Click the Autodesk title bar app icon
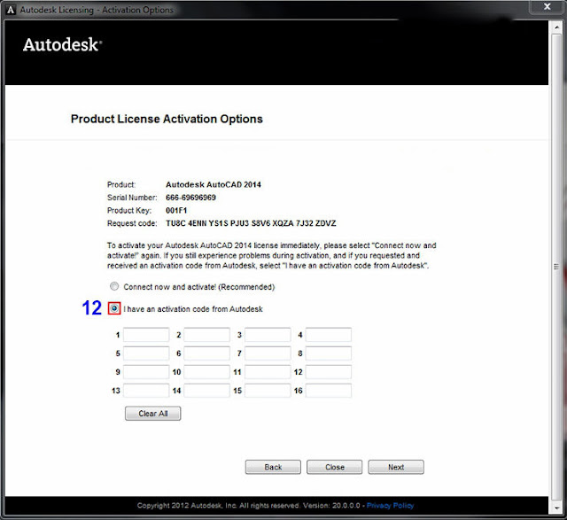Viewport: 567px width, 520px height. click(x=11, y=10)
